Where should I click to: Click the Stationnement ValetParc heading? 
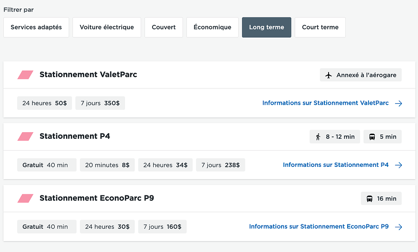pyautogui.click(x=88, y=74)
